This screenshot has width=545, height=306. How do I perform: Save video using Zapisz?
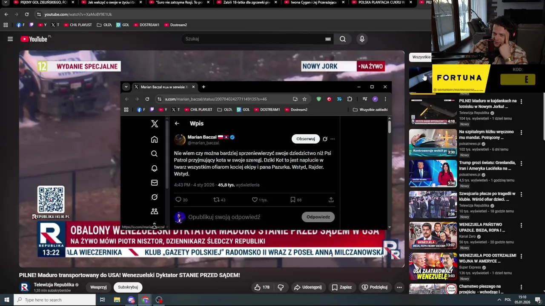342,287
